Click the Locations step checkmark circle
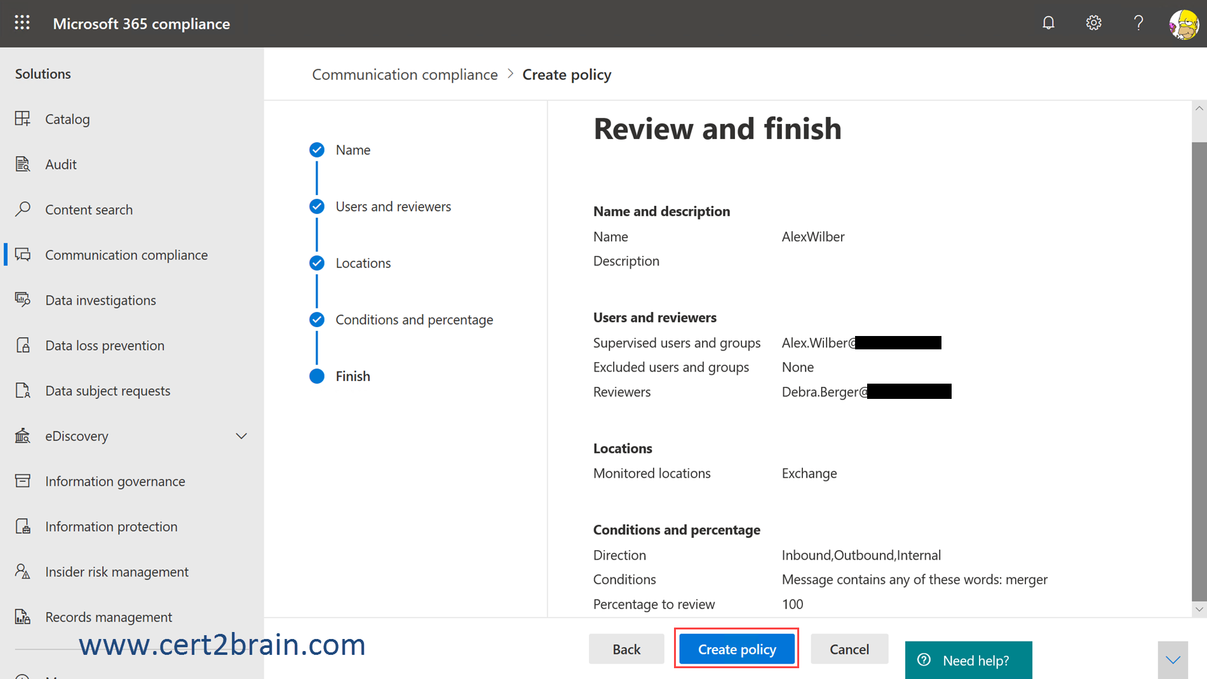This screenshot has width=1207, height=679. pos(317,263)
